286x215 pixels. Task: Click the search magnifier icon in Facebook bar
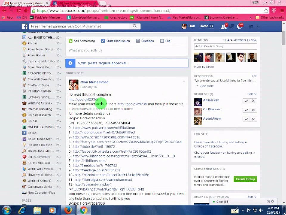[x=135, y=26]
